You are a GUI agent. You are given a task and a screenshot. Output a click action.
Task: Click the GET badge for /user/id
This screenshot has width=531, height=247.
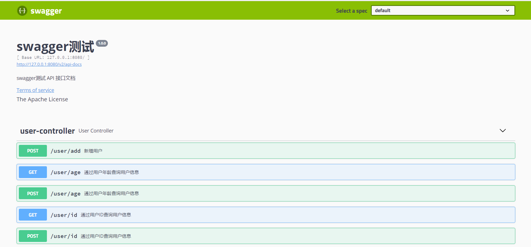33,215
